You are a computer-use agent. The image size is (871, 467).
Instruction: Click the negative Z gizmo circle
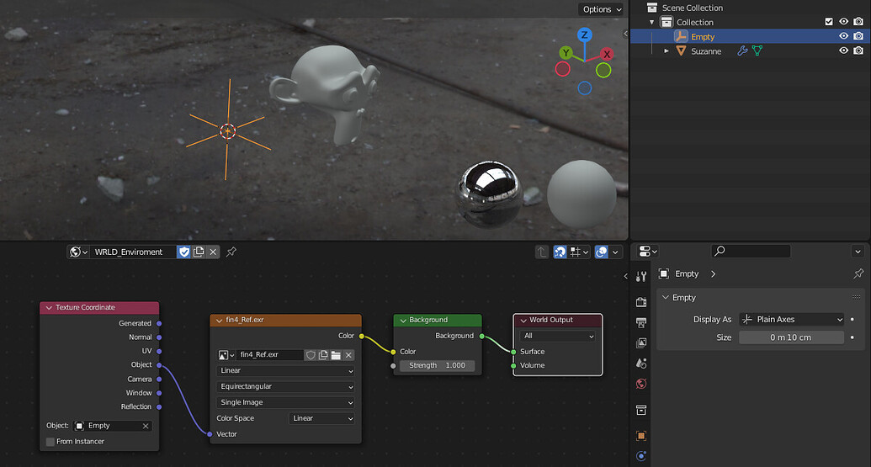584,88
